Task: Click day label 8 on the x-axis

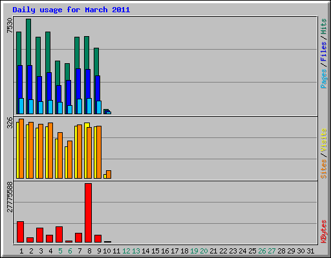Action: coord(89,251)
